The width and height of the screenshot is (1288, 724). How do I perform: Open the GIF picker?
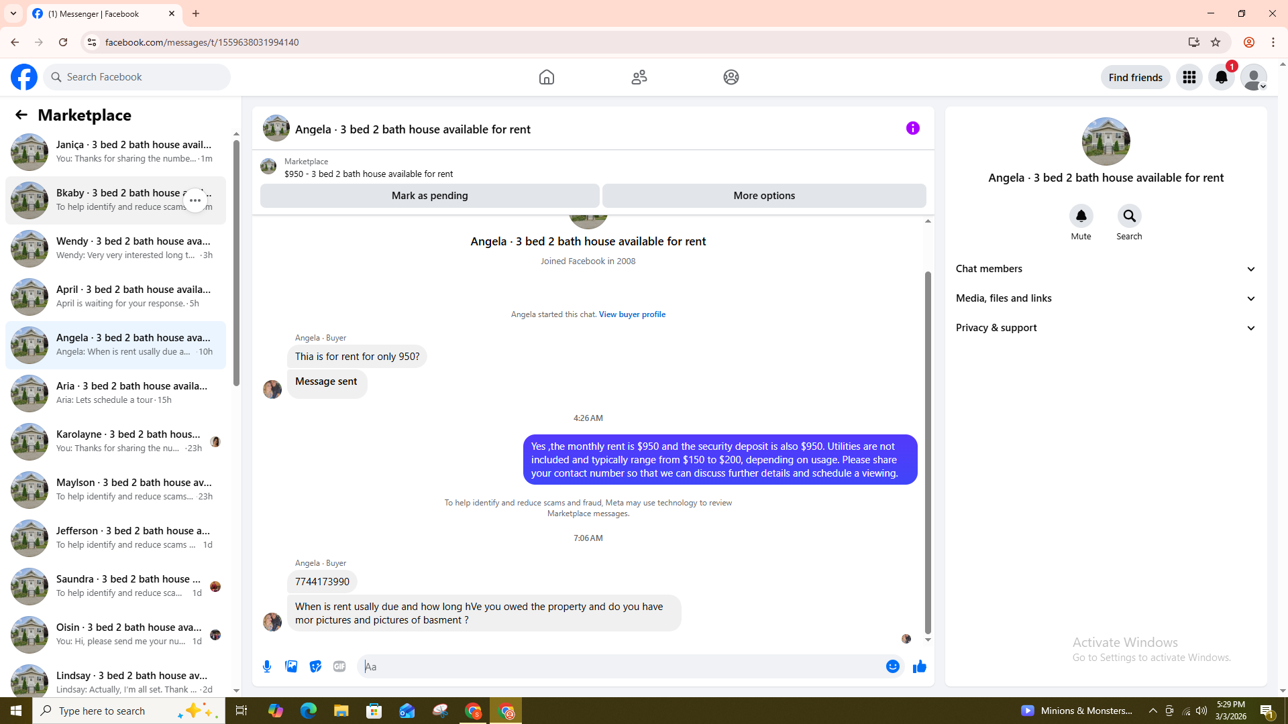(339, 666)
